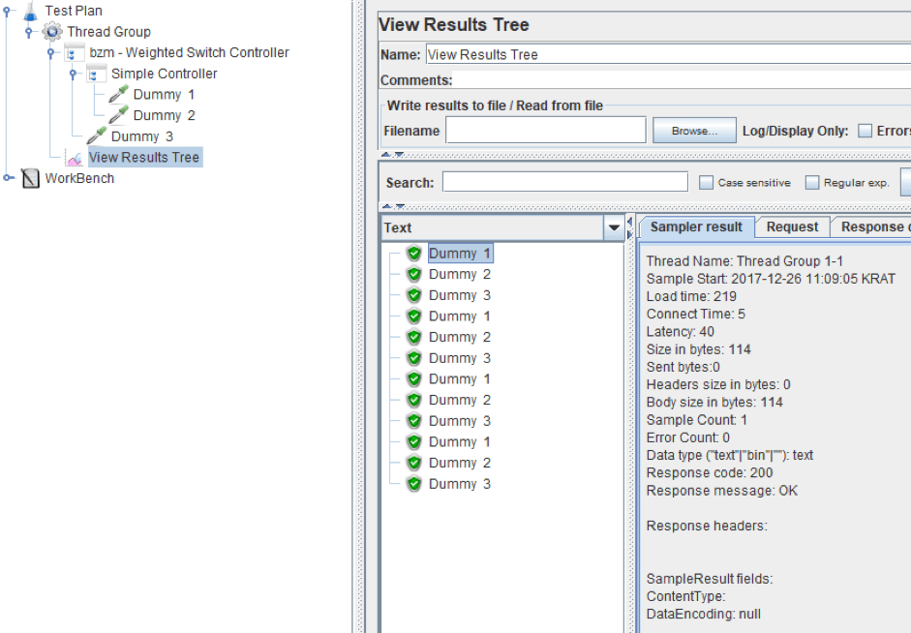Click the Comments field

point(681,80)
